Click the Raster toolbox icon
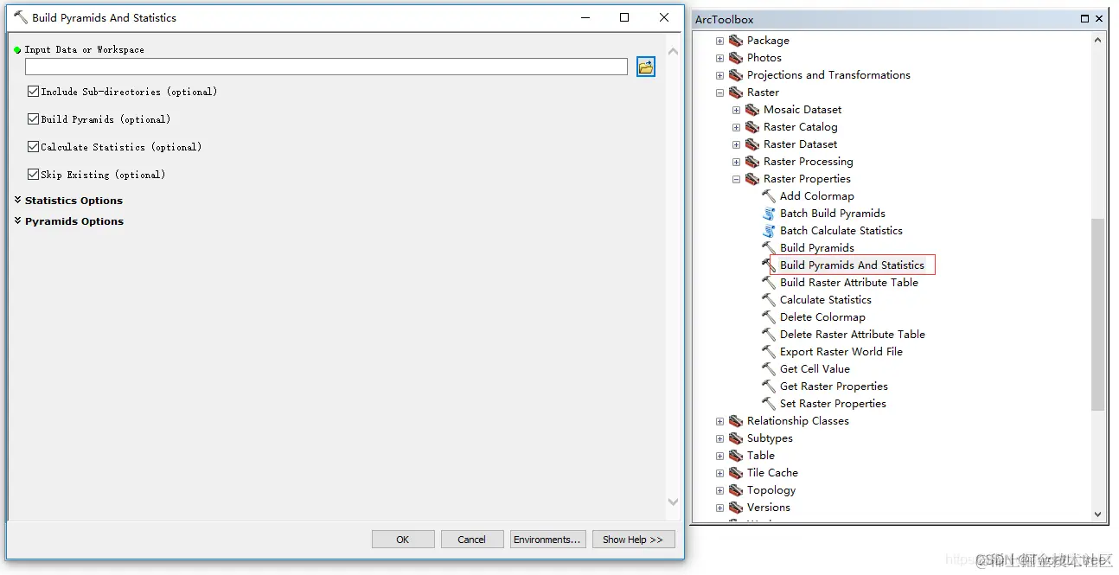1119x575 pixels. pyautogui.click(x=736, y=93)
